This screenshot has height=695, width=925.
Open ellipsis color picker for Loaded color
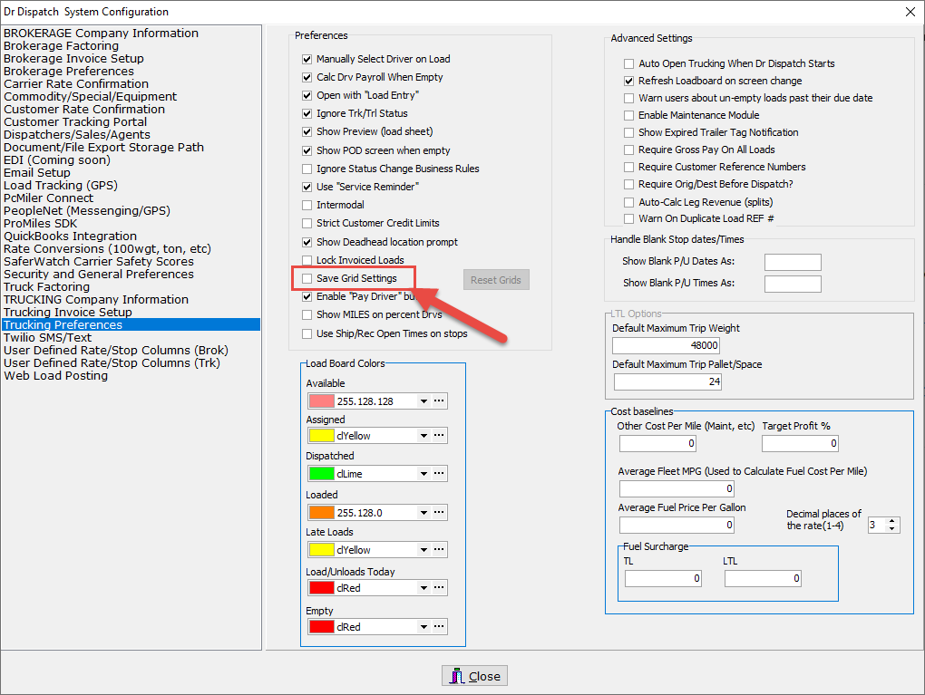click(x=439, y=512)
